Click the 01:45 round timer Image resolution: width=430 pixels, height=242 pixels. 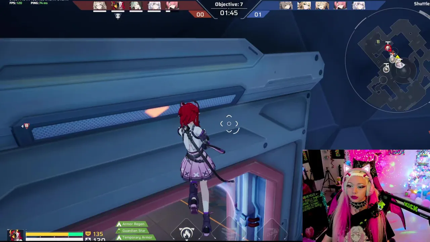click(x=229, y=13)
